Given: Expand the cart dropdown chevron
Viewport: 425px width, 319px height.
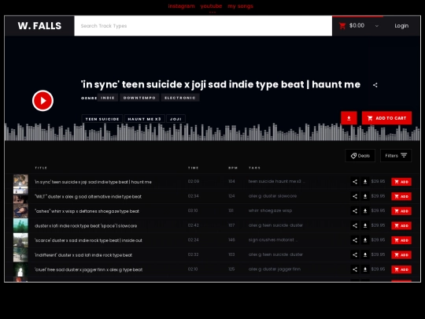Looking at the screenshot, I should click(377, 26).
